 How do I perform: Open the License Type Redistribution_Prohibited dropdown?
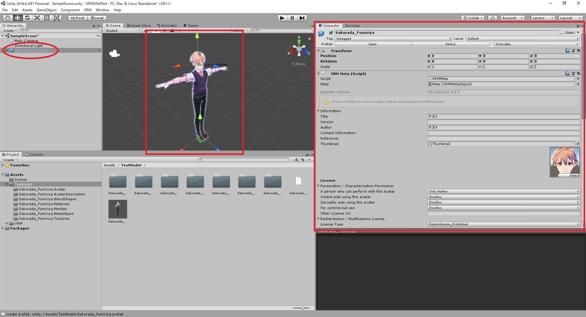[503, 224]
